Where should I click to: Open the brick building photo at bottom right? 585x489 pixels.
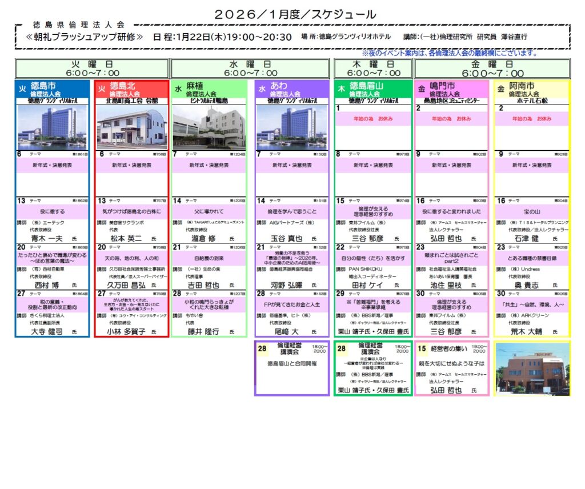point(532,370)
